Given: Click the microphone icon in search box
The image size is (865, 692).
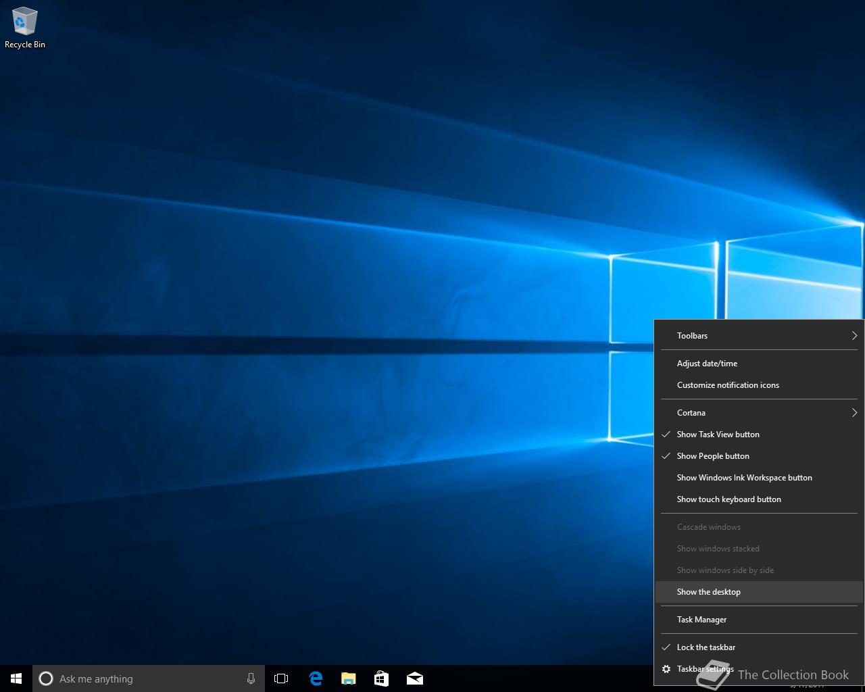Looking at the screenshot, I should (x=251, y=678).
